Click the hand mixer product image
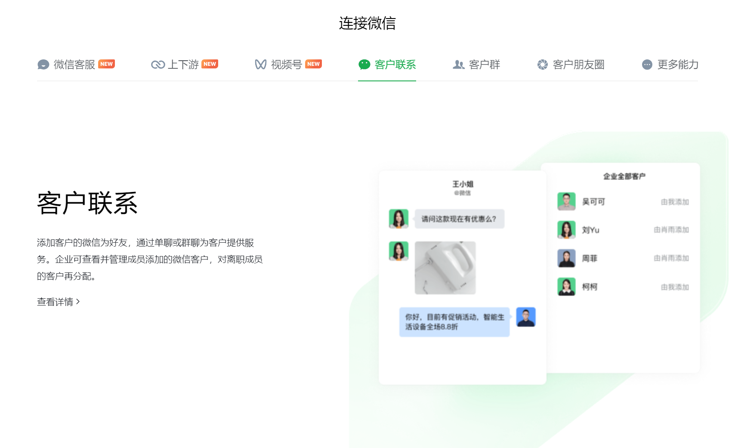 click(x=445, y=268)
